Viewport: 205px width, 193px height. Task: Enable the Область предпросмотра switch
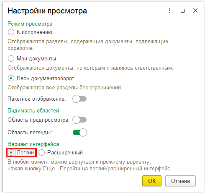pyautogui.click(x=79, y=120)
